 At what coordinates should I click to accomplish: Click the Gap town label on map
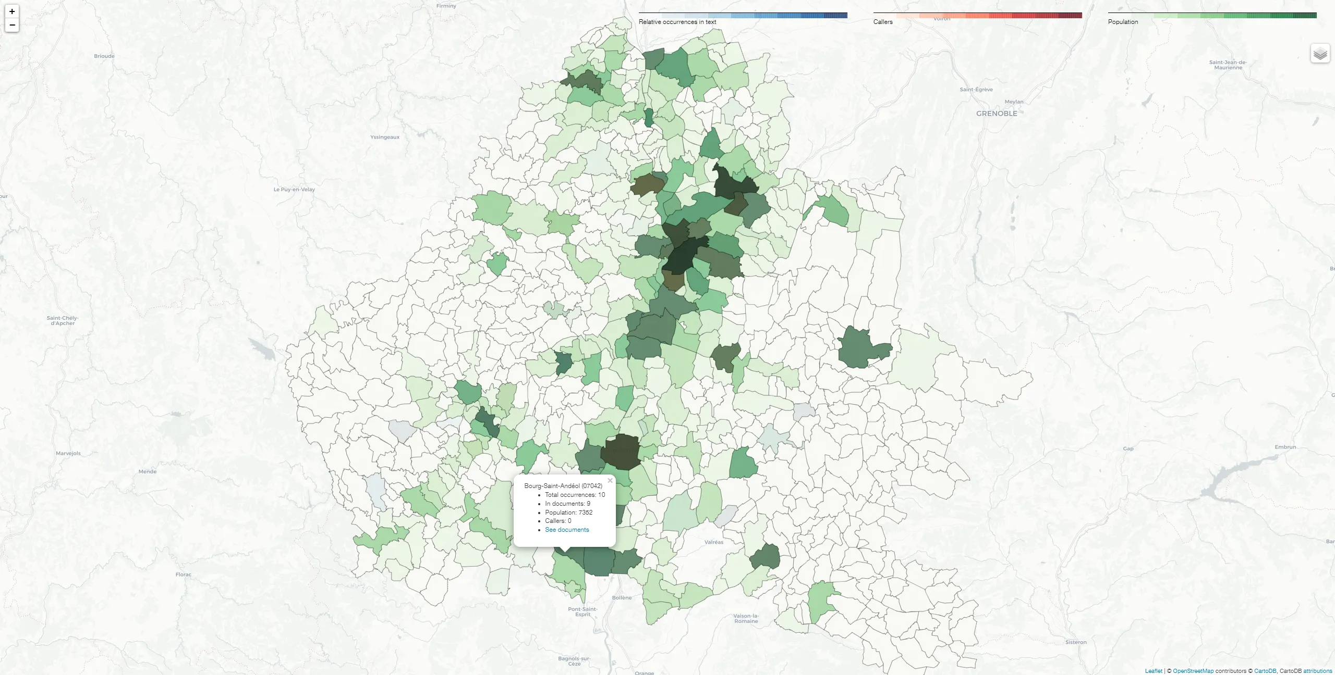point(1128,448)
